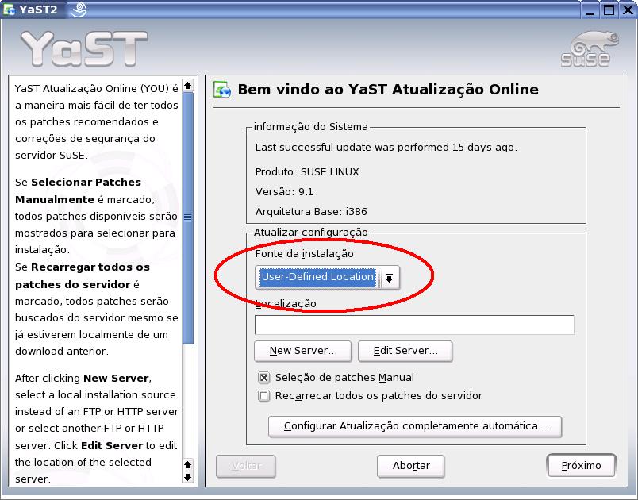Minimize the YaST2 window
This screenshot has height=500, width=638.
pos(590,10)
